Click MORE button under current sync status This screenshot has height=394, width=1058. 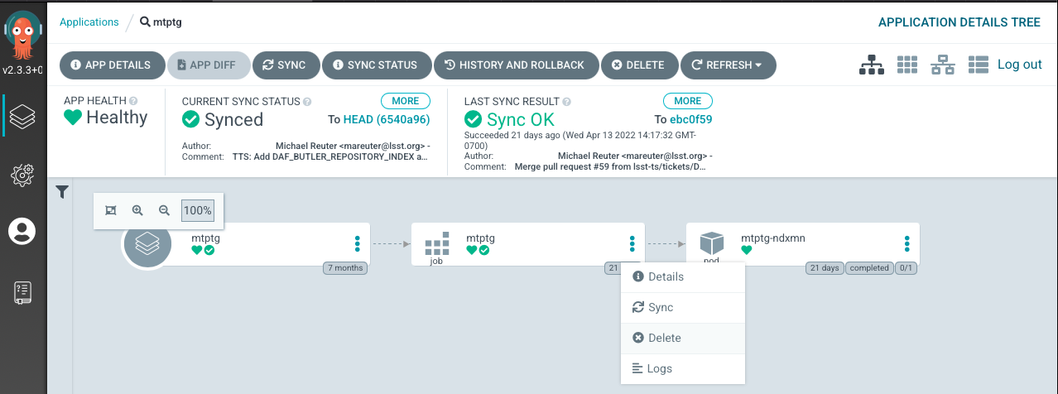405,101
